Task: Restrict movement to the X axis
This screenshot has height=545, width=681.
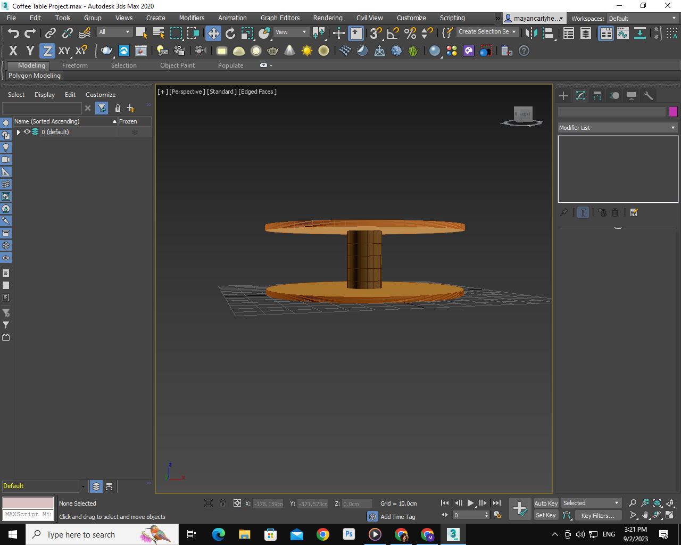Action: pyautogui.click(x=13, y=51)
